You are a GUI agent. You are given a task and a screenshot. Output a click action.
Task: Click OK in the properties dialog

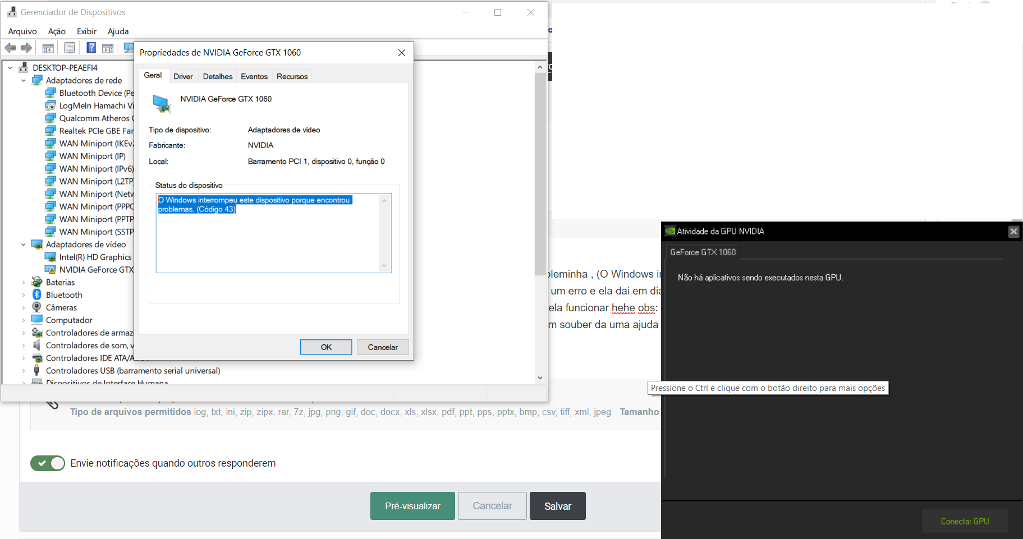326,347
